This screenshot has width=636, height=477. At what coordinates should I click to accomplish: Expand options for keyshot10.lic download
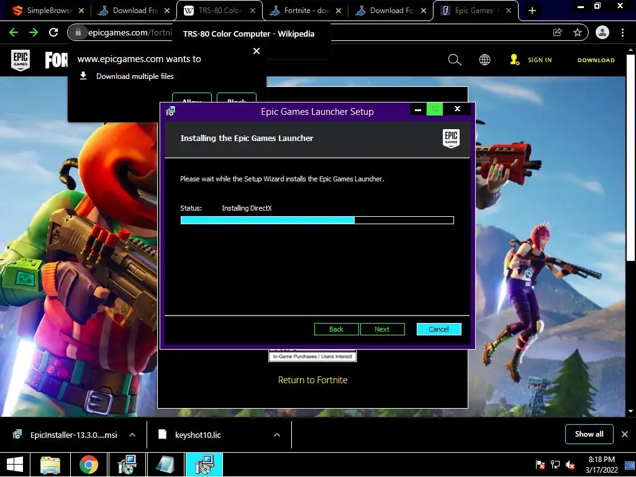pyautogui.click(x=277, y=435)
